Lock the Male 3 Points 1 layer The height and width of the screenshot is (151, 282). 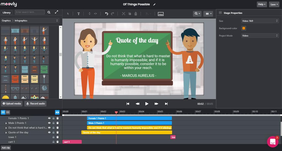tap(53, 123)
